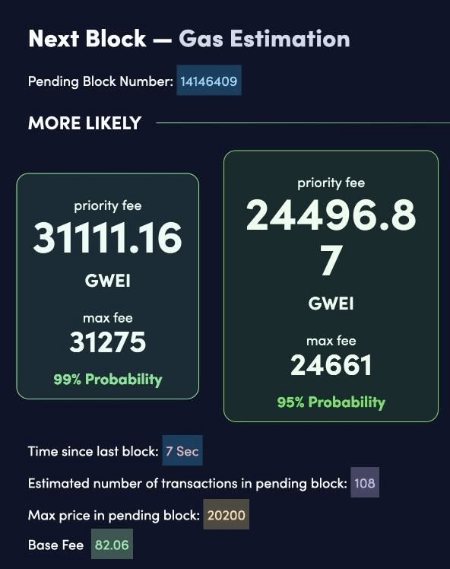Click the 3111.16 priority fee value
Screen dimensions: 450x569
pyautogui.click(x=108, y=238)
